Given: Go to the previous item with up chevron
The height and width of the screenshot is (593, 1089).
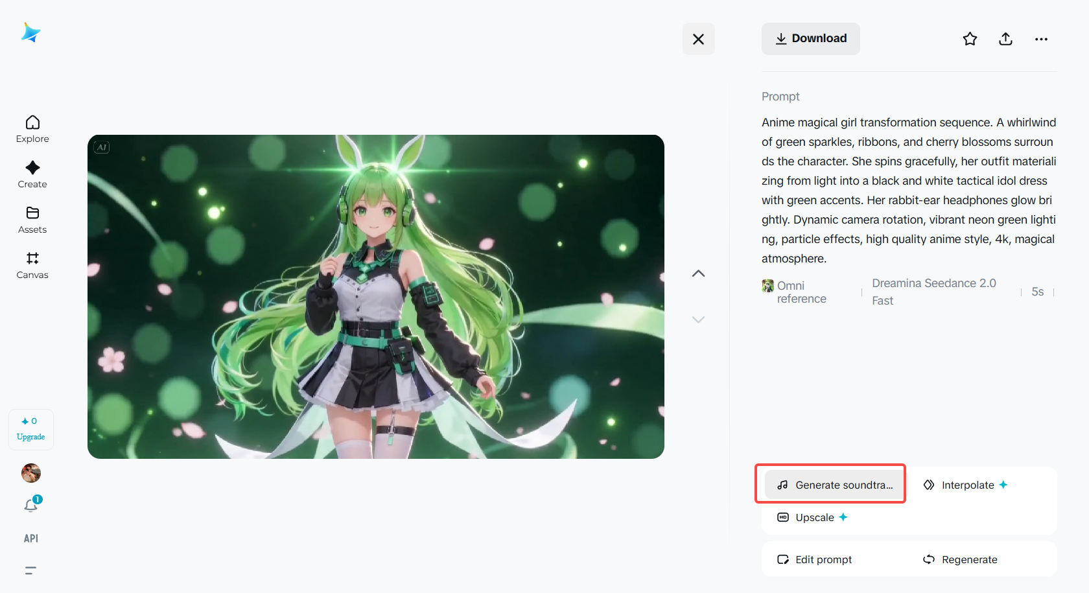Looking at the screenshot, I should click(698, 273).
